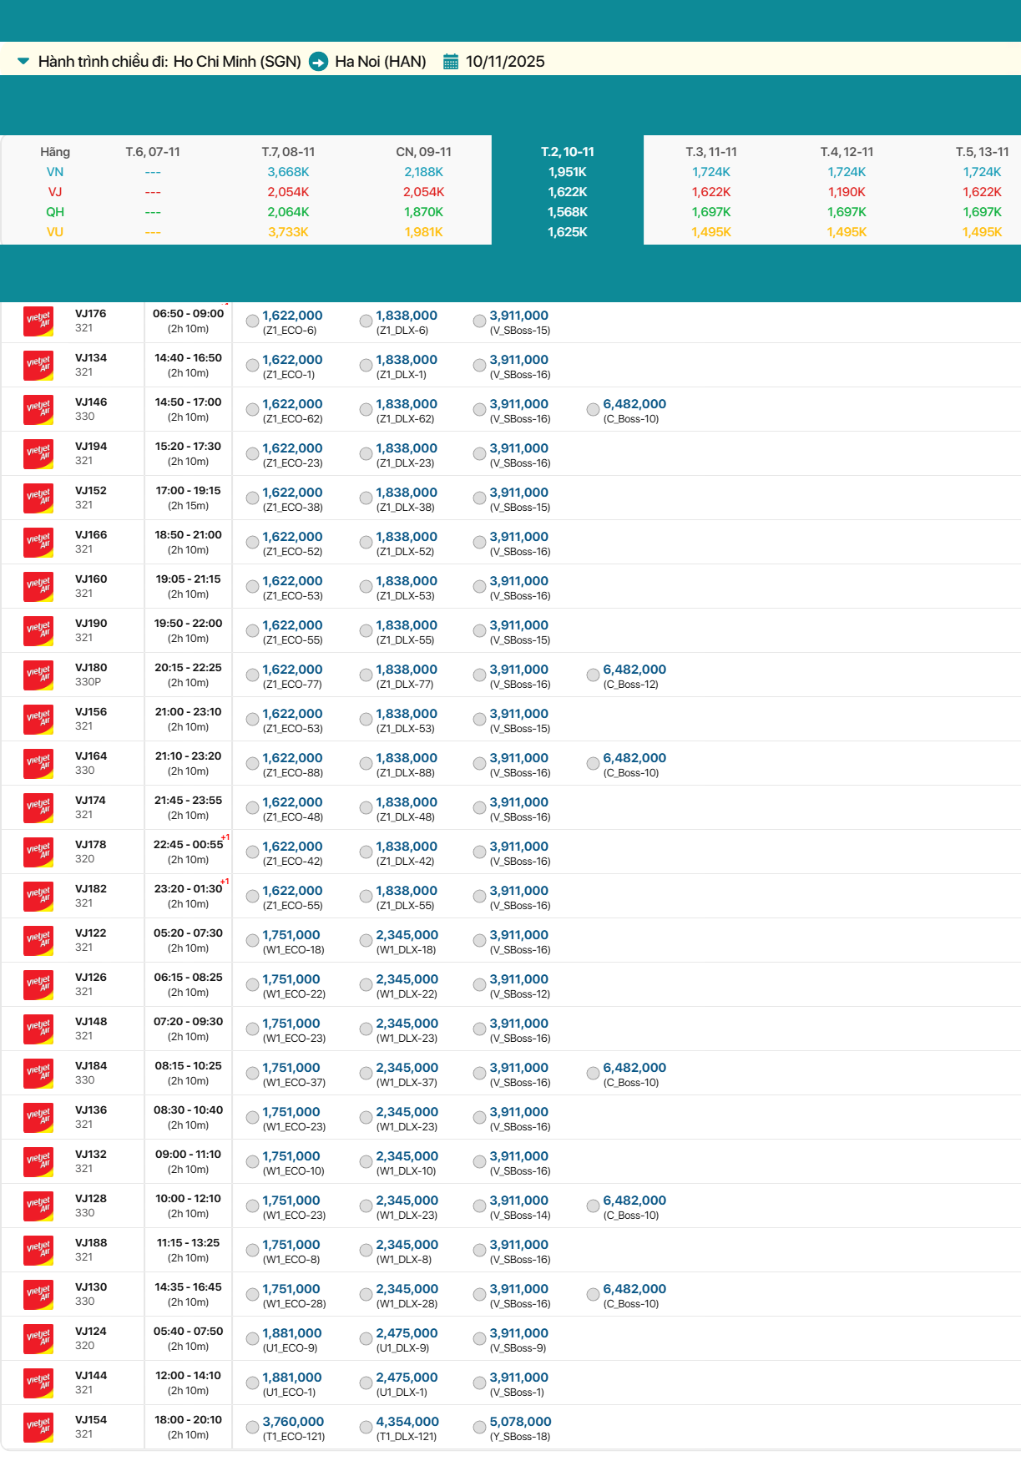Select the C_Boss-12 fare for VJ180
1021x1461 pixels.
593,675
